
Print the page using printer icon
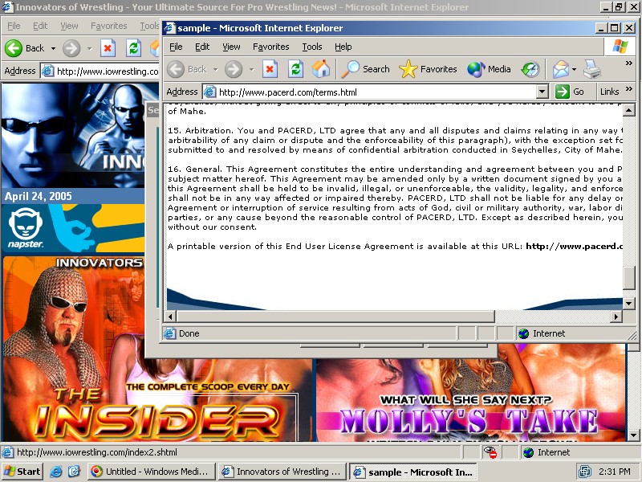point(592,69)
